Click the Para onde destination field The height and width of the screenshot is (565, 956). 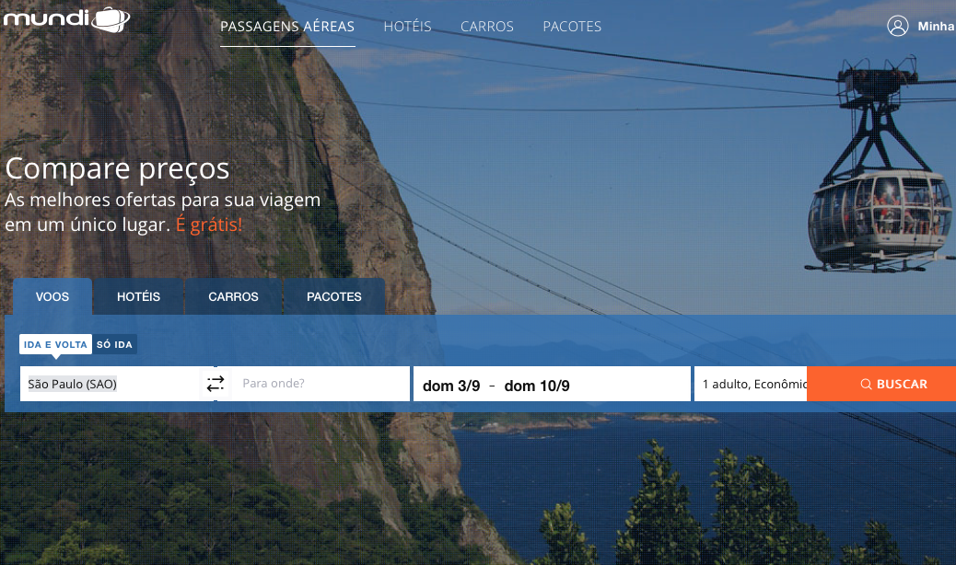click(321, 384)
